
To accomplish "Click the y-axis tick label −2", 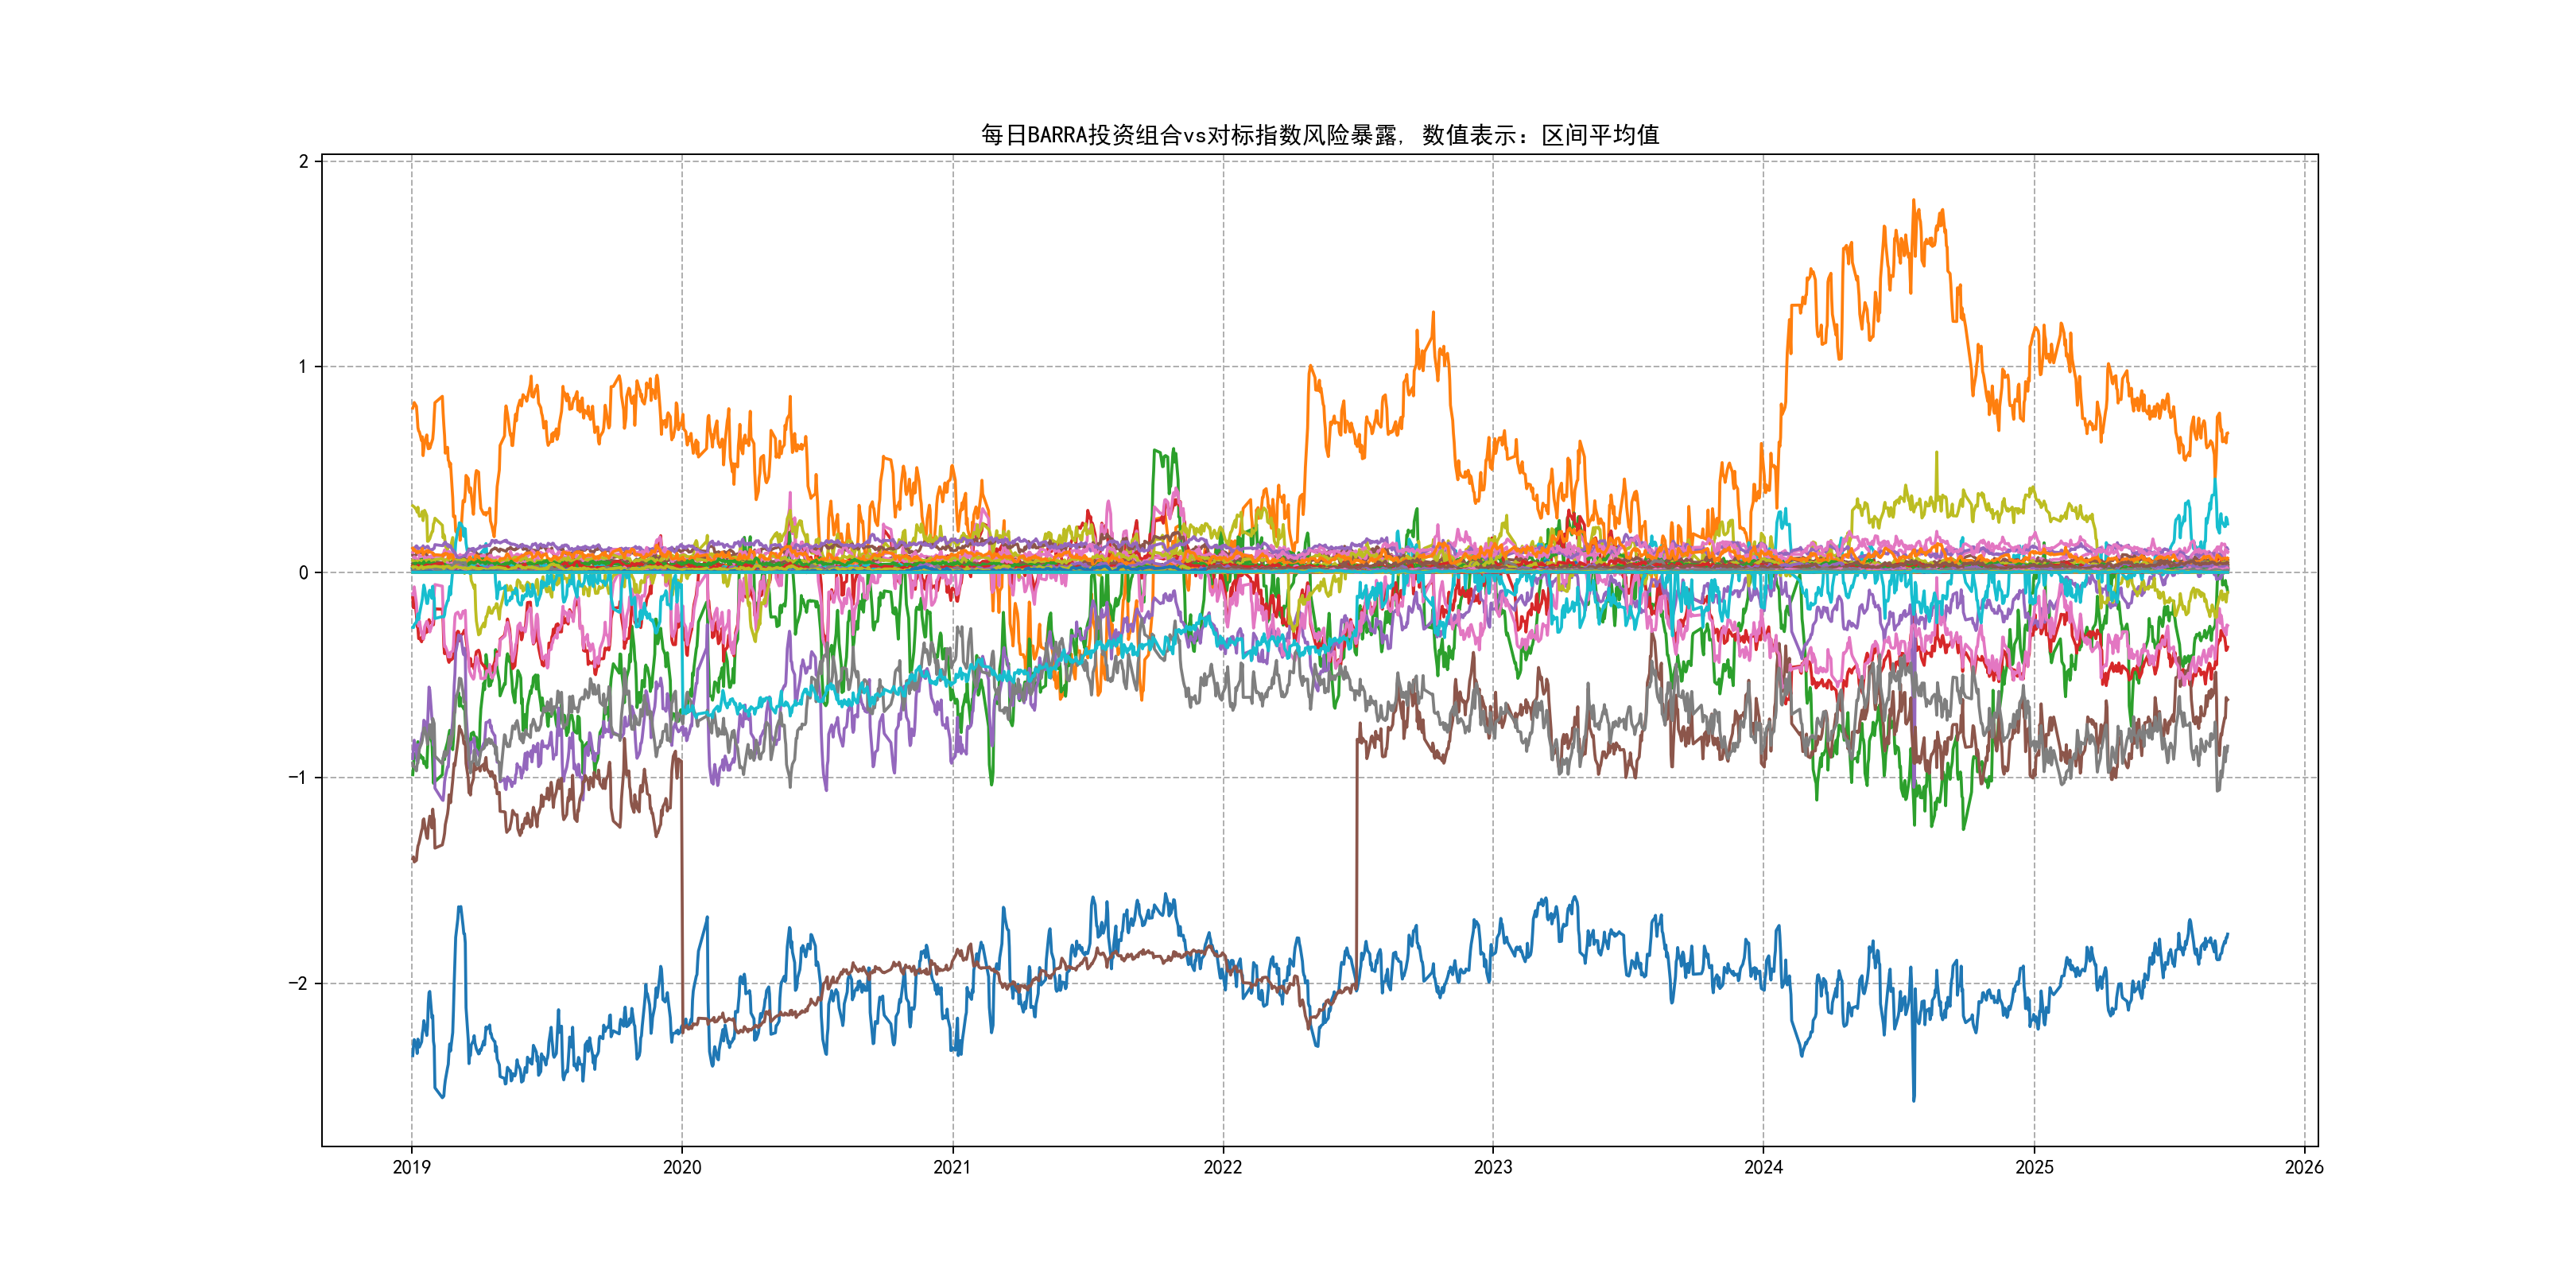I will coord(298,984).
